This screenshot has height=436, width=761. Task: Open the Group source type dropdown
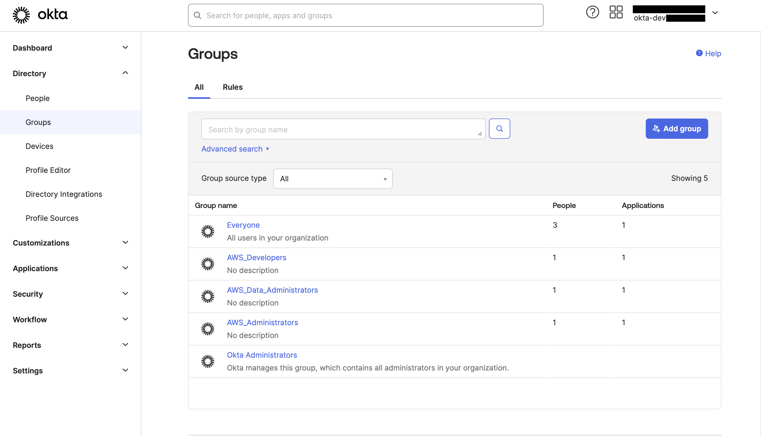point(333,179)
